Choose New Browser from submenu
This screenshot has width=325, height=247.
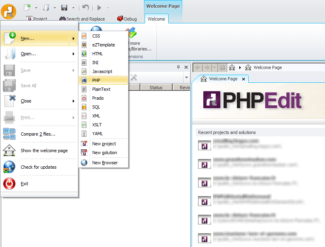click(x=103, y=163)
